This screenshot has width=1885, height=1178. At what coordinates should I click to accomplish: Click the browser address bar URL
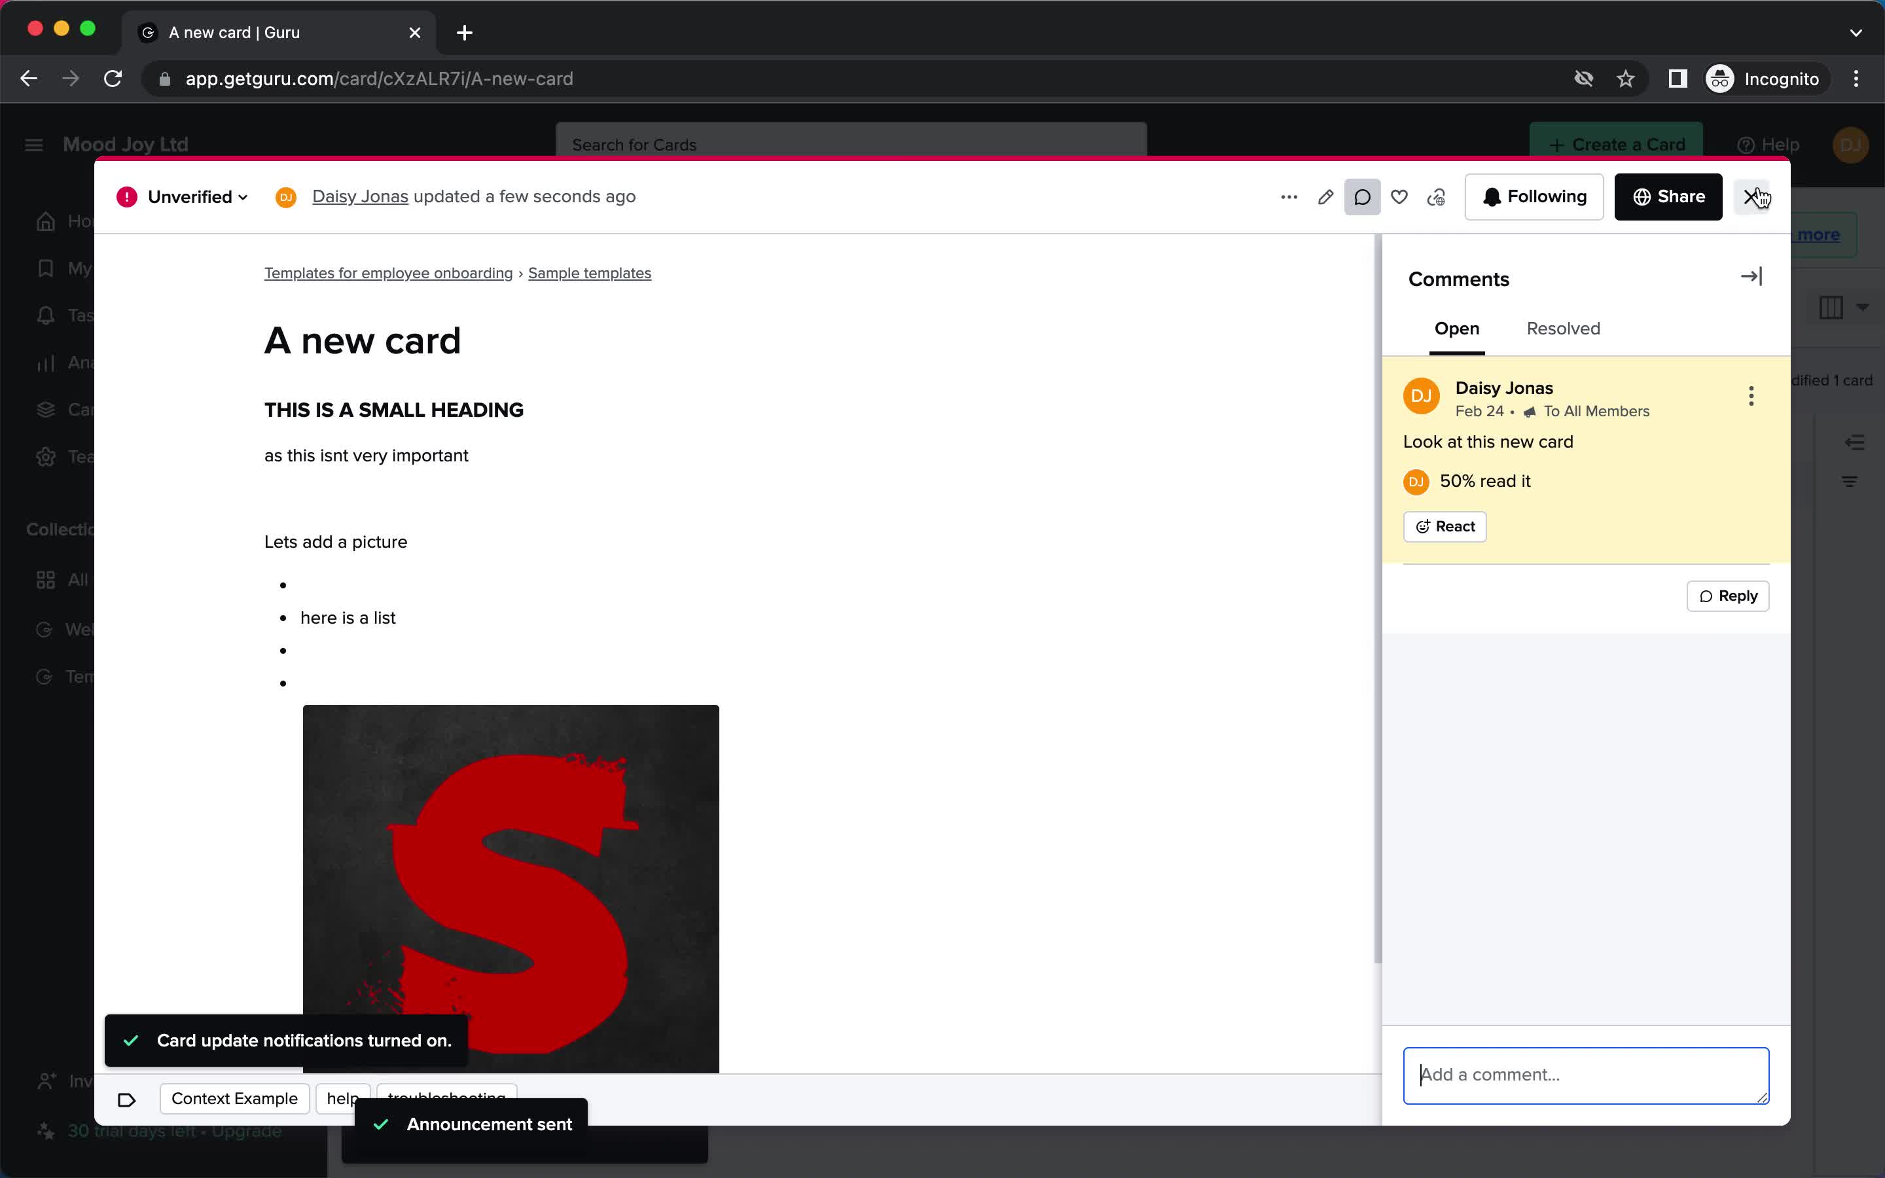tap(380, 79)
